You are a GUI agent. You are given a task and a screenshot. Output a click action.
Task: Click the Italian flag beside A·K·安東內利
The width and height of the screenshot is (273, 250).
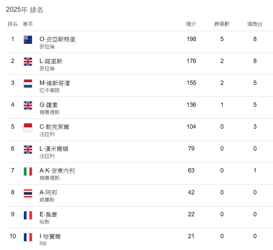pos(28,171)
